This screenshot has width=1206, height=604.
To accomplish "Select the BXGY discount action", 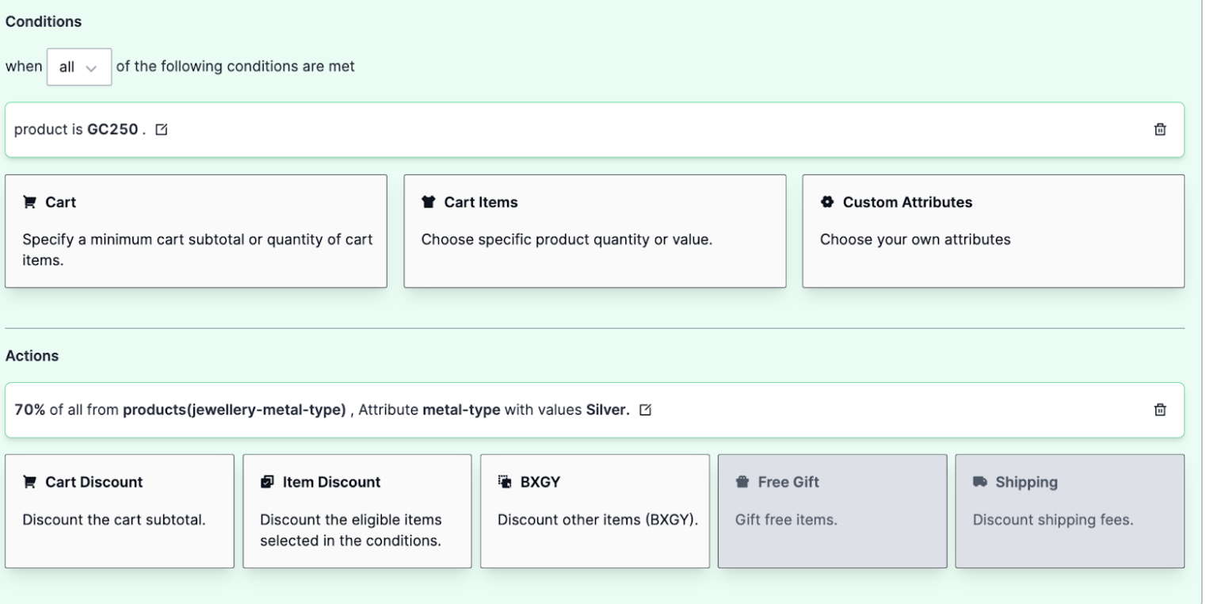I will (594, 510).
